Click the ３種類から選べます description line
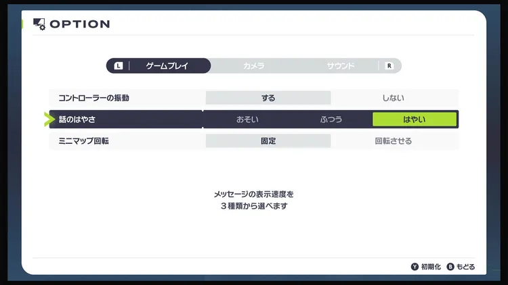 click(254, 206)
